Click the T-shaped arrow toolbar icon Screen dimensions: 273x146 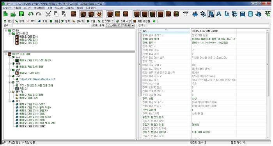point(186,14)
